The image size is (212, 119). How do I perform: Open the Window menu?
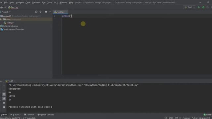(63, 3)
